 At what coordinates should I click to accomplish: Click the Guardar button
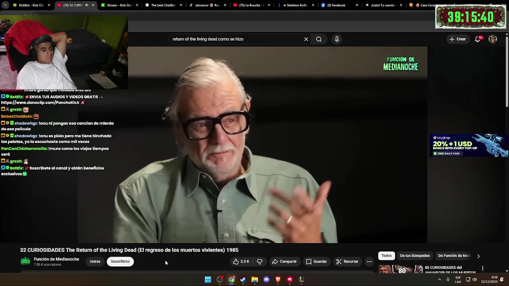click(x=317, y=261)
